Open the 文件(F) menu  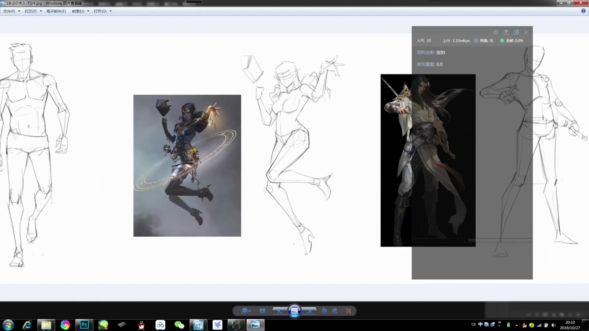coord(9,11)
